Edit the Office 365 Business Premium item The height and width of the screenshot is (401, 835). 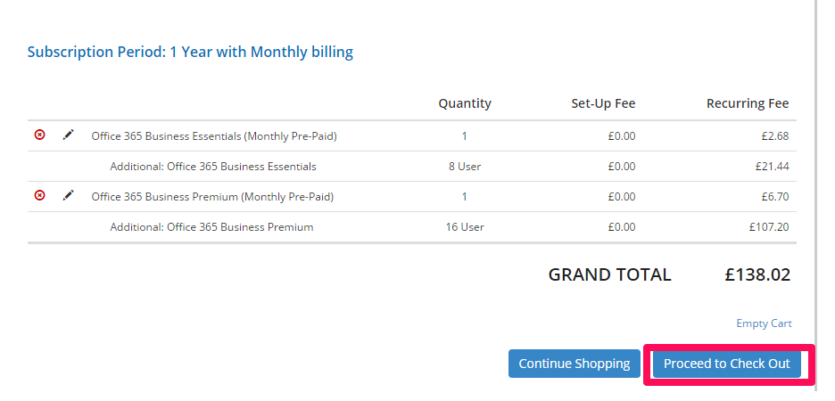68,196
